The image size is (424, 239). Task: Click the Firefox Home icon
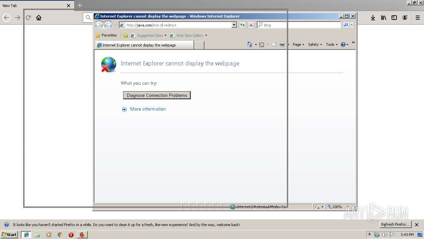(x=39, y=18)
